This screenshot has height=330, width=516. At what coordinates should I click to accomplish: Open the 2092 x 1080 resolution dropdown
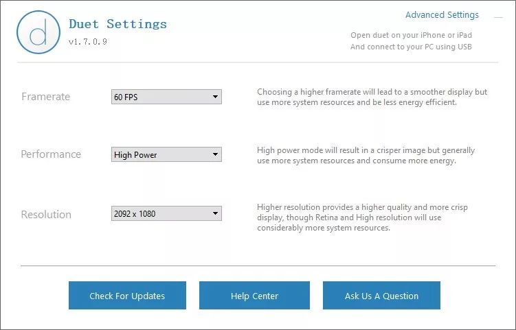pyautogui.click(x=166, y=214)
